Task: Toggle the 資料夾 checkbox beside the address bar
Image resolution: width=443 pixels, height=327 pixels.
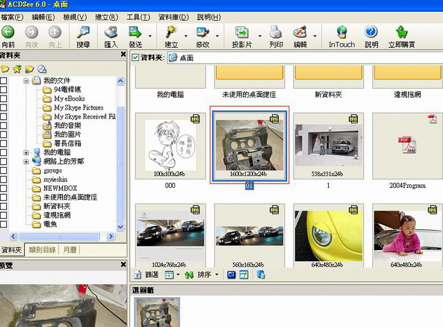Action: [x=136, y=58]
